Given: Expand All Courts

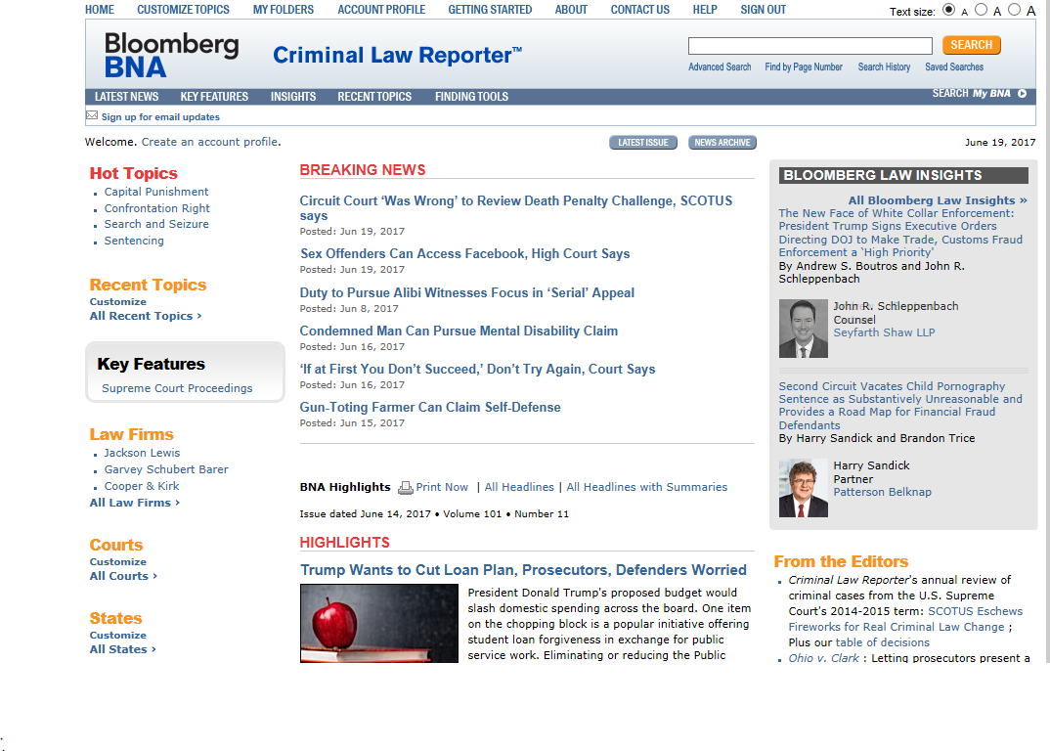Looking at the screenshot, I should [123, 576].
